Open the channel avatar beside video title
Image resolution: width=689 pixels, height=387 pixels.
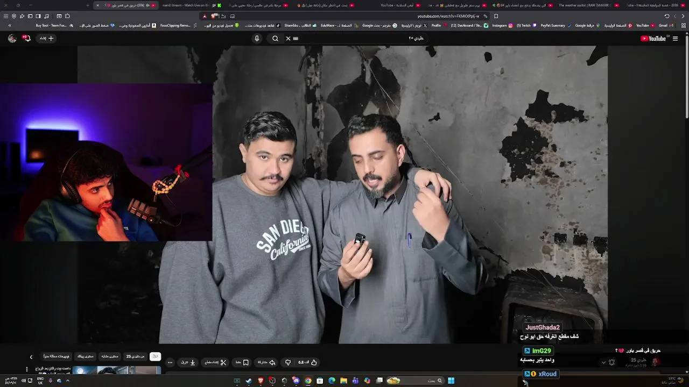655,362
